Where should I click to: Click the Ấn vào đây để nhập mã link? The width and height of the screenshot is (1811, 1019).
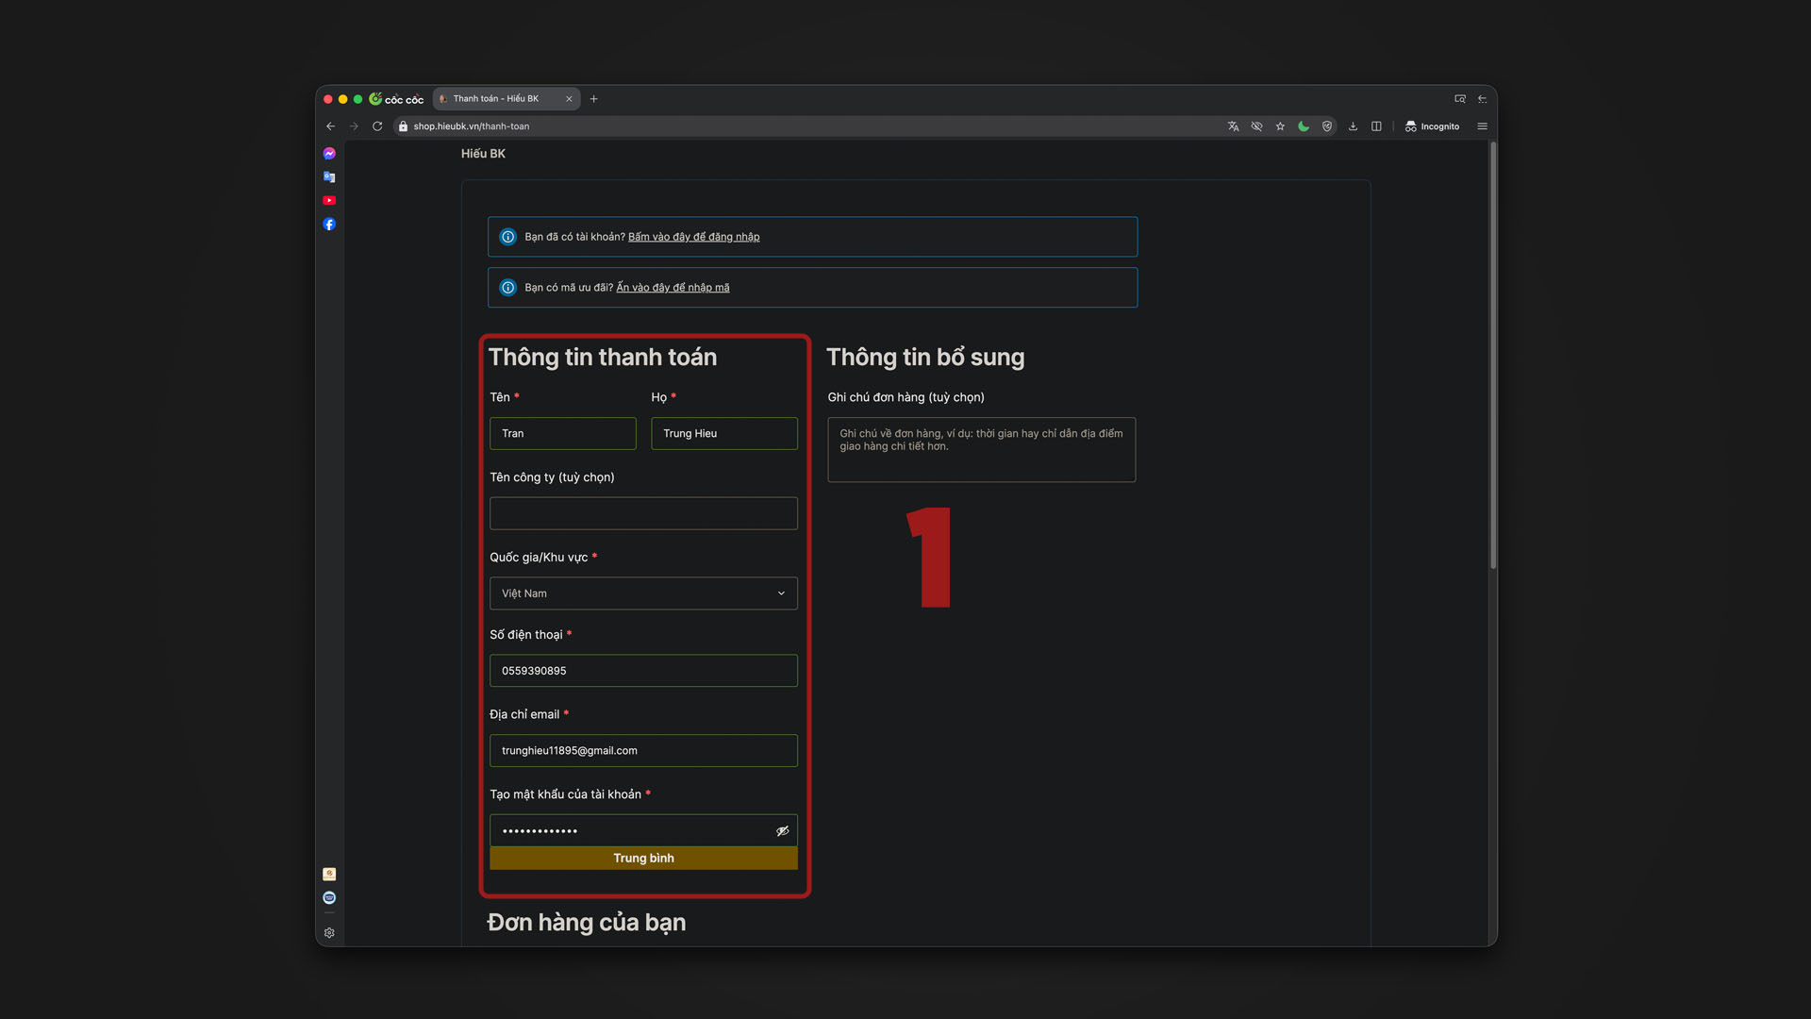[x=673, y=288]
